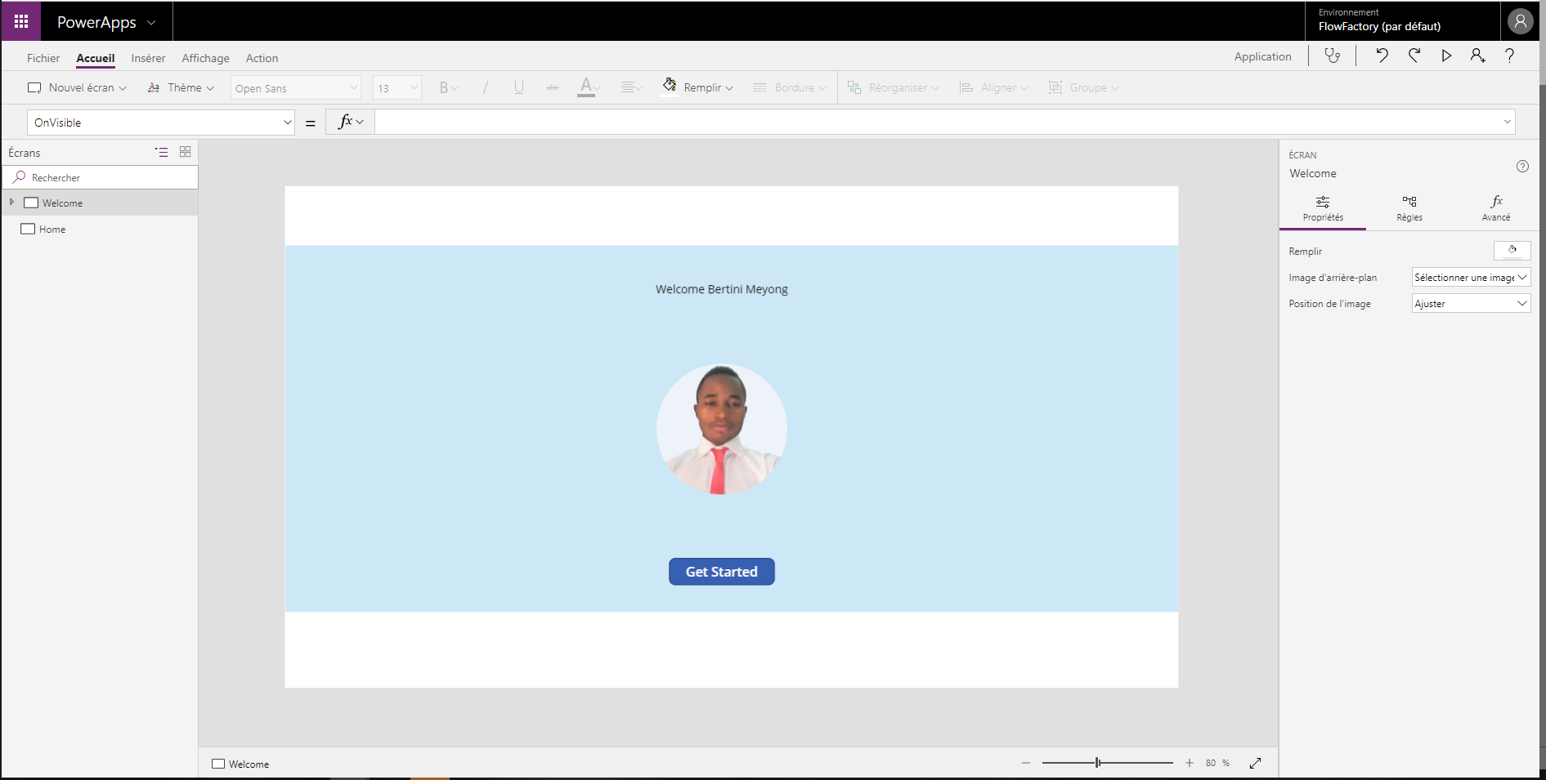Switch to the Avancé tab

tap(1495, 207)
